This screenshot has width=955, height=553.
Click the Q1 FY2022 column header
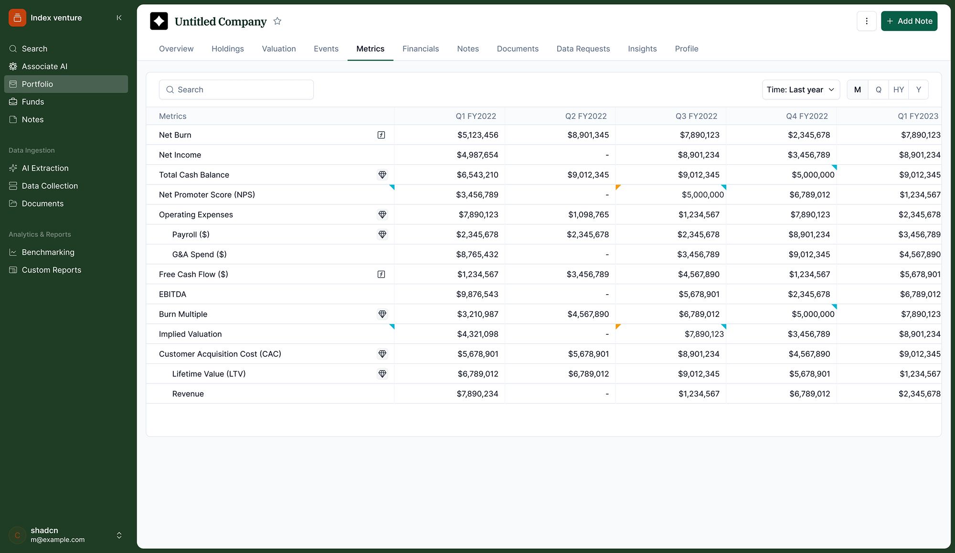476,116
